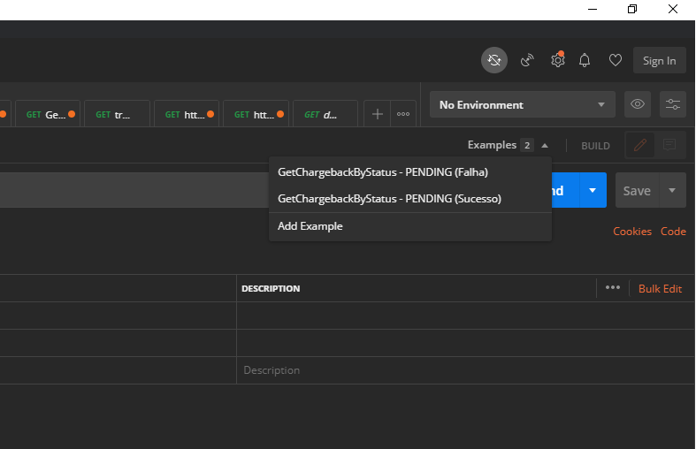Switch to the first GET htt... tab
The width and height of the screenshot is (696, 449).
pos(187,115)
